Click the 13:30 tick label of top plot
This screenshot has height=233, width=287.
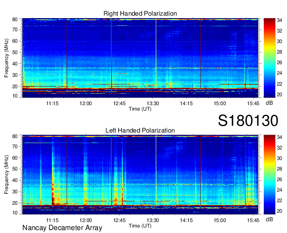click(153, 103)
